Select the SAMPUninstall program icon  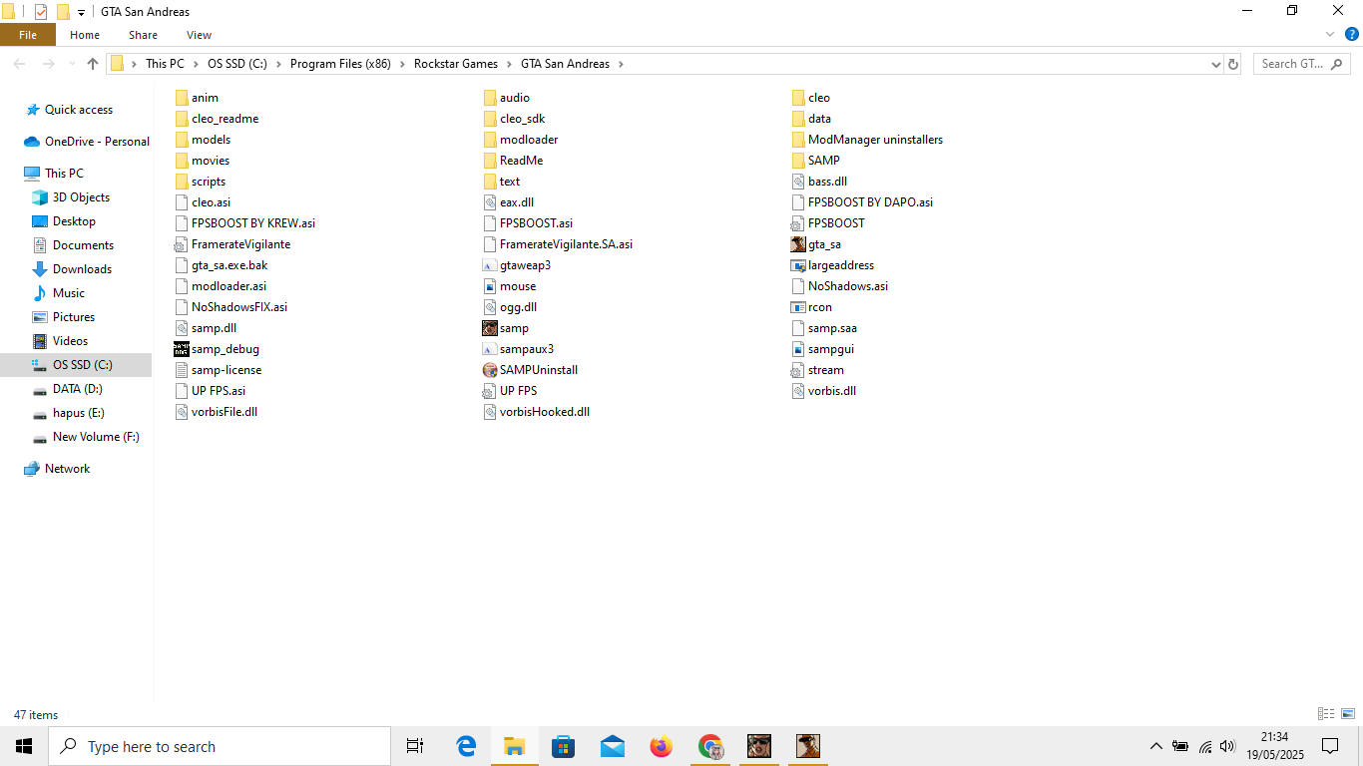click(490, 370)
